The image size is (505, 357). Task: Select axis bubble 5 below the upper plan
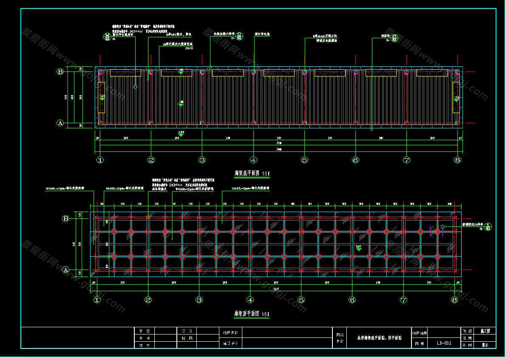tap(304, 160)
